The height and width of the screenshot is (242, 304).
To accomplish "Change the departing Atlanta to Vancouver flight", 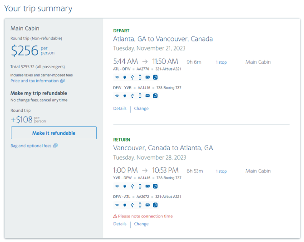I will pos(141,108).
